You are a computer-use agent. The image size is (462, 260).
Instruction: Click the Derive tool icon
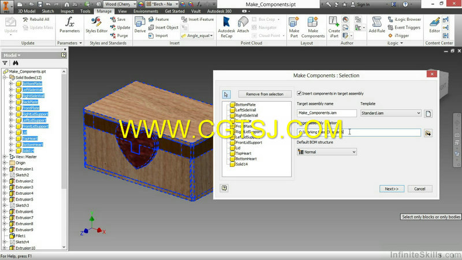(x=140, y=25)
